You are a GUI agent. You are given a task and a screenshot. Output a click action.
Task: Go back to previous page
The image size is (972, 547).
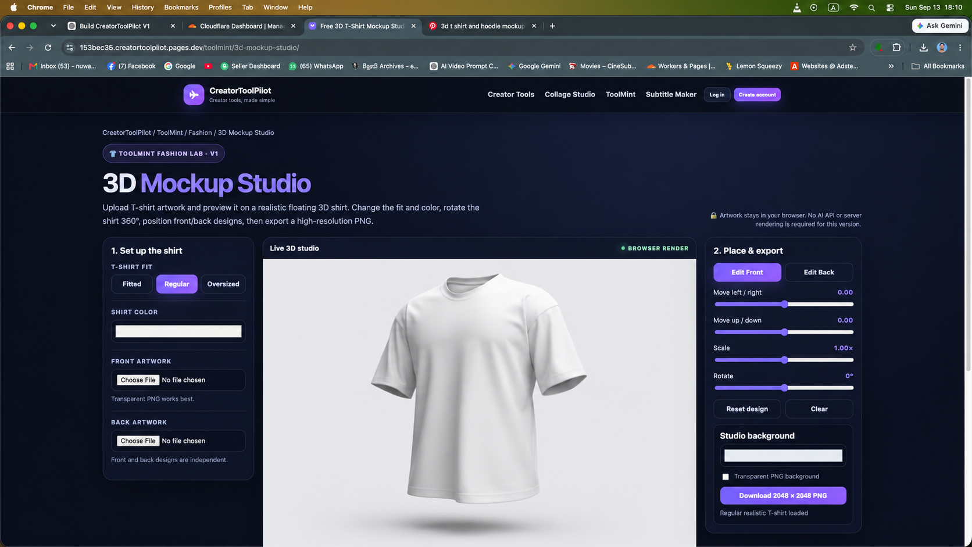click(x=12, y=48)
